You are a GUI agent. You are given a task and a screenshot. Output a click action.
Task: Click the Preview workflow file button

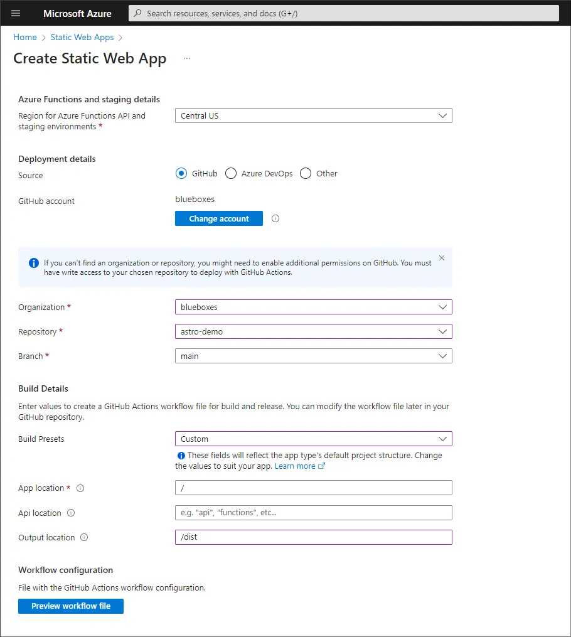[x=70, y=606]
